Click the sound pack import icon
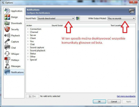Viewport: 139px width, 107px height. tap(78, 18)
